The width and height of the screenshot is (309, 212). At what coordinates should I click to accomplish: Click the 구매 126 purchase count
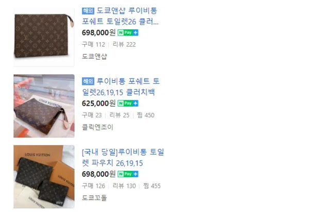94,186
